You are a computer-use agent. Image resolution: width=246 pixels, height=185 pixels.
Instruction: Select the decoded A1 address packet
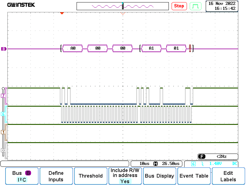[151, 48]
